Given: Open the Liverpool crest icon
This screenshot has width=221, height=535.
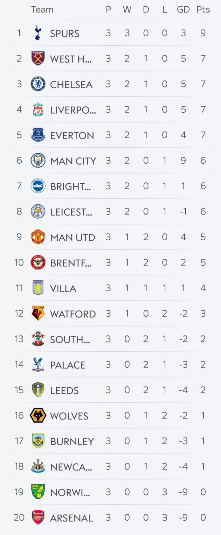Looking at the screenshot, I should click(x=38, y=109).
